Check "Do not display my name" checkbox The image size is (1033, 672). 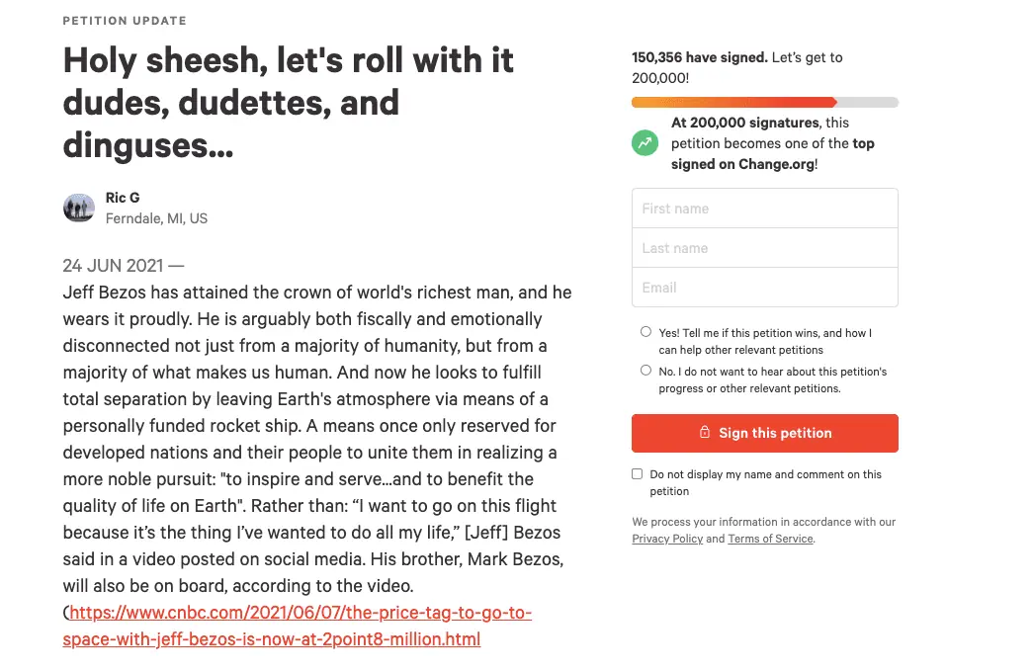point(638,474)
